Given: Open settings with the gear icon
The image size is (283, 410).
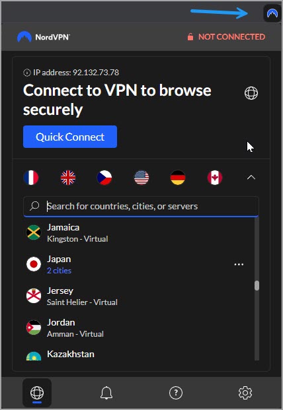Looking at the screenshot, I should (245, 392).
